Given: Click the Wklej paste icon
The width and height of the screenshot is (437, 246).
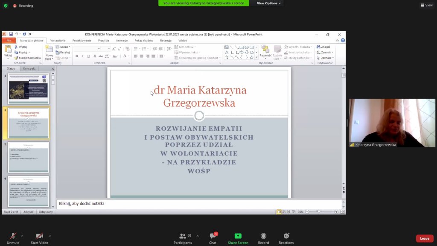Looking at the screenshot, I should (8, 49).
